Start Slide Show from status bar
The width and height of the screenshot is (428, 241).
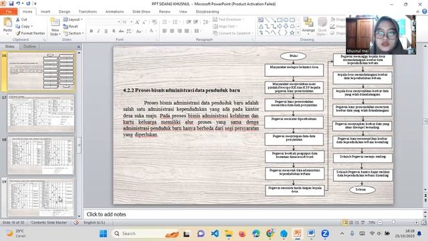(x=362, y=223)
